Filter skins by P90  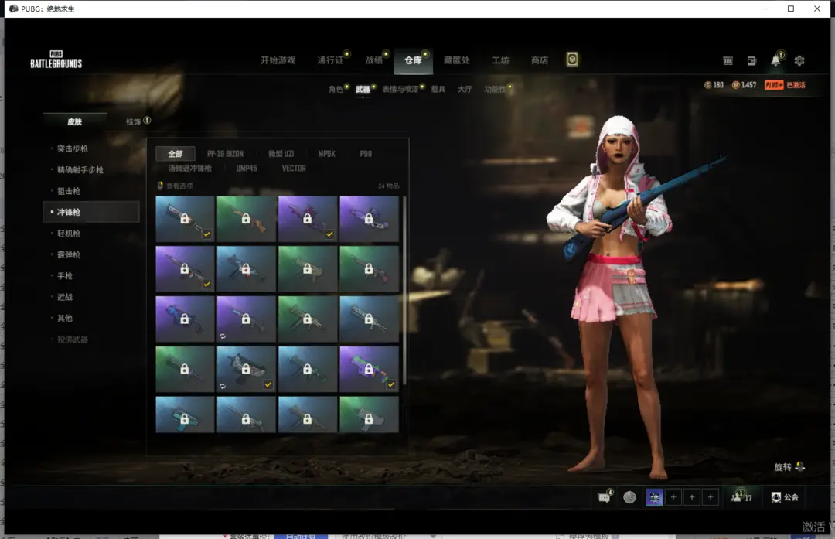click(366, 154)
